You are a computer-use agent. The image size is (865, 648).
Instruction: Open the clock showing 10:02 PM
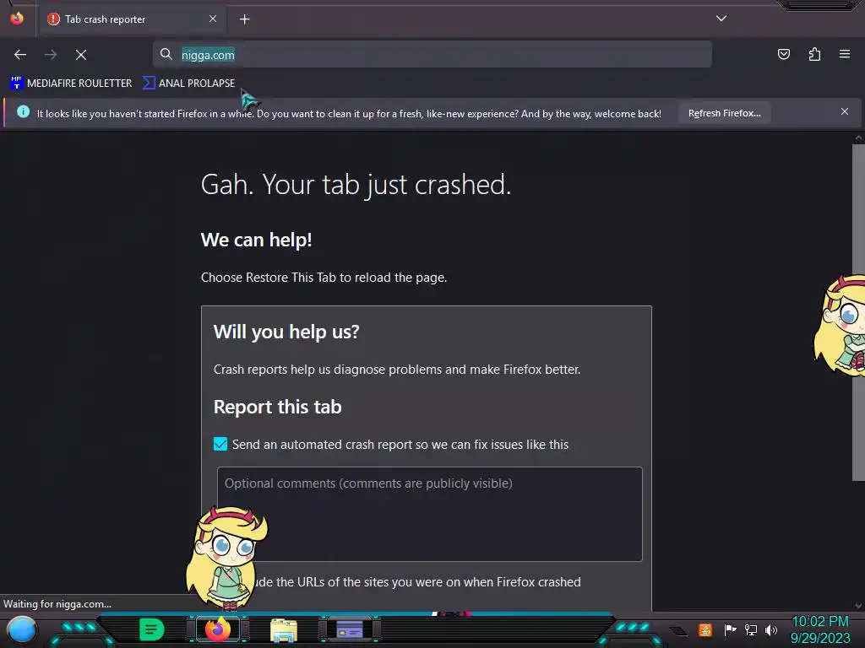point(820,622)
